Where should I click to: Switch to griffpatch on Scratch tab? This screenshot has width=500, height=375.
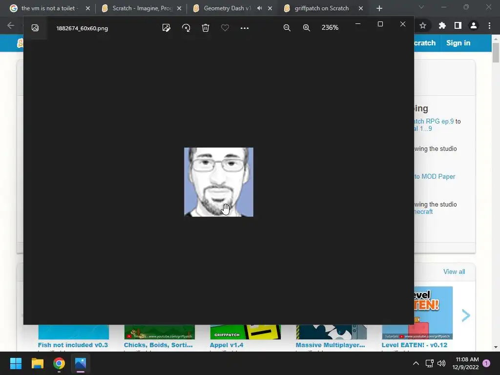321,8
